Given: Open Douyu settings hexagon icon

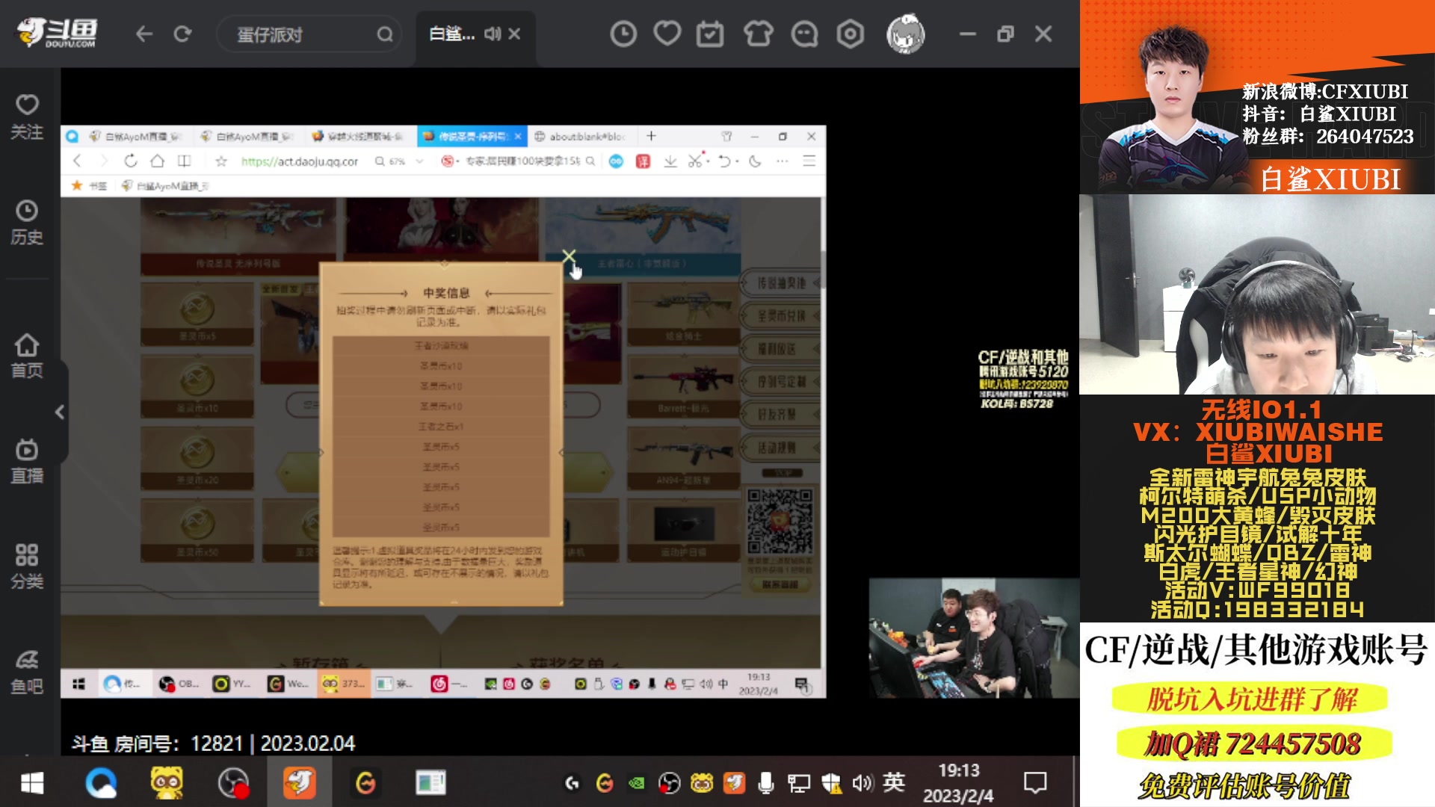Looking at the screenshot, I should [850, 34].
